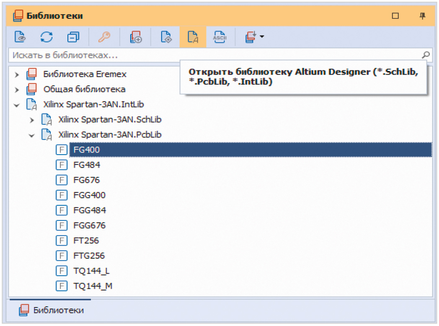Click the Библиотека Eremex book icon
Image resolution: width=439 pixels, height=326 pixels.
pos(32,74)
